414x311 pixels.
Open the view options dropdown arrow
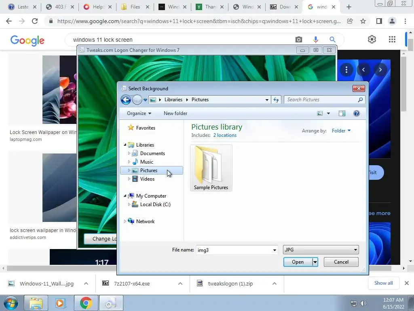(x=328, y=113)
